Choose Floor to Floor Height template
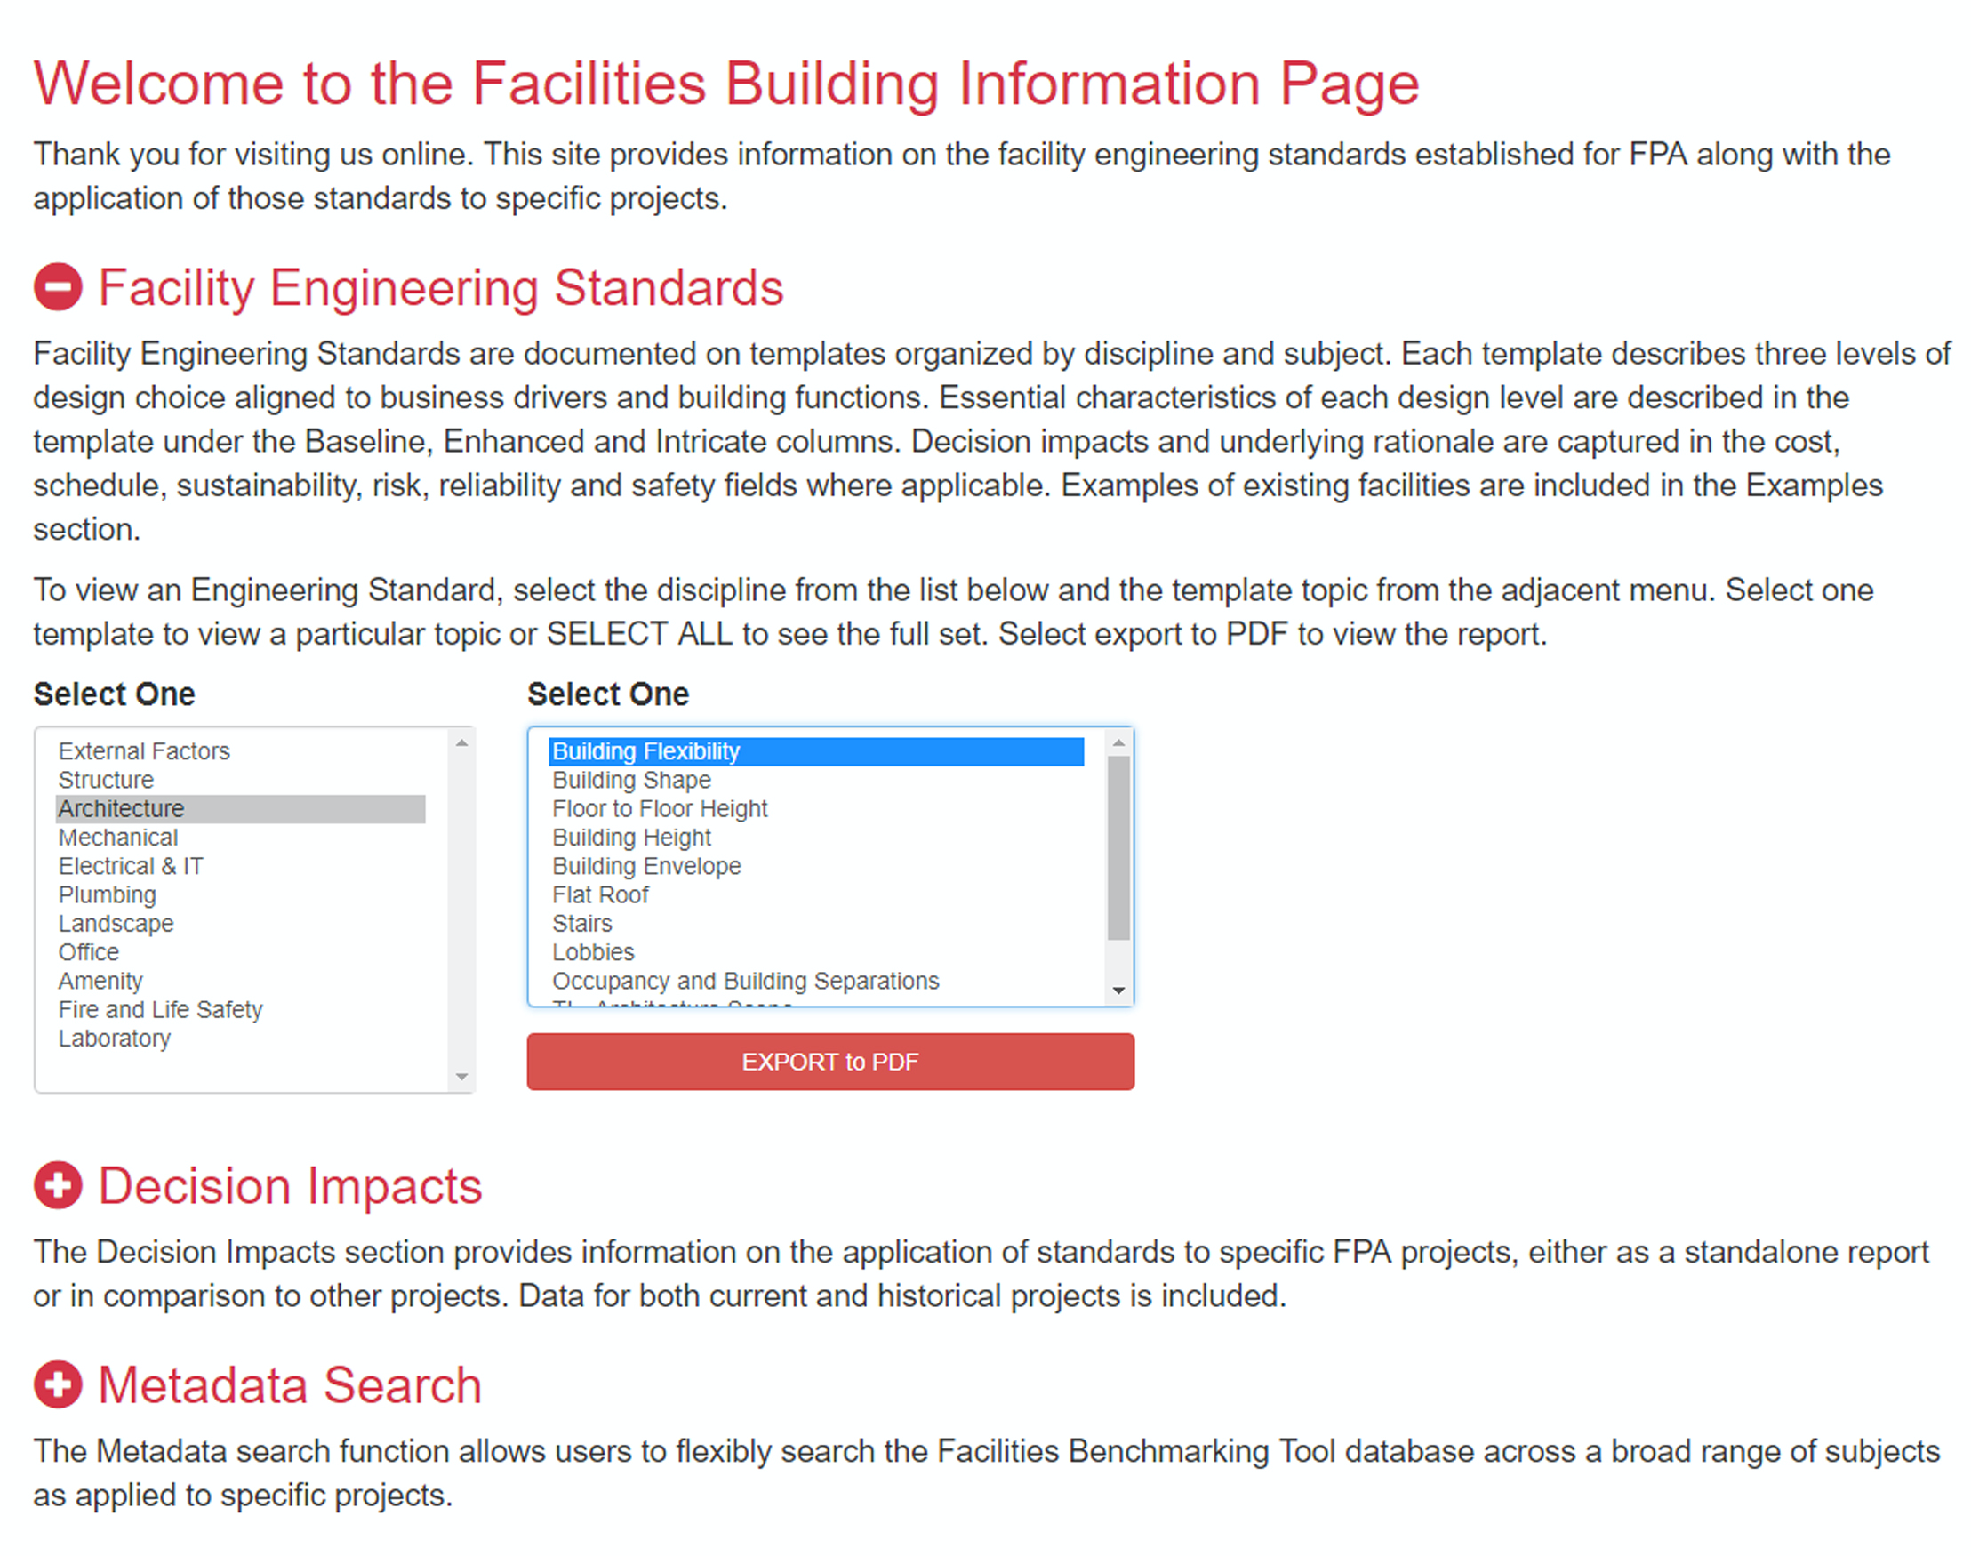 [660, 809]
